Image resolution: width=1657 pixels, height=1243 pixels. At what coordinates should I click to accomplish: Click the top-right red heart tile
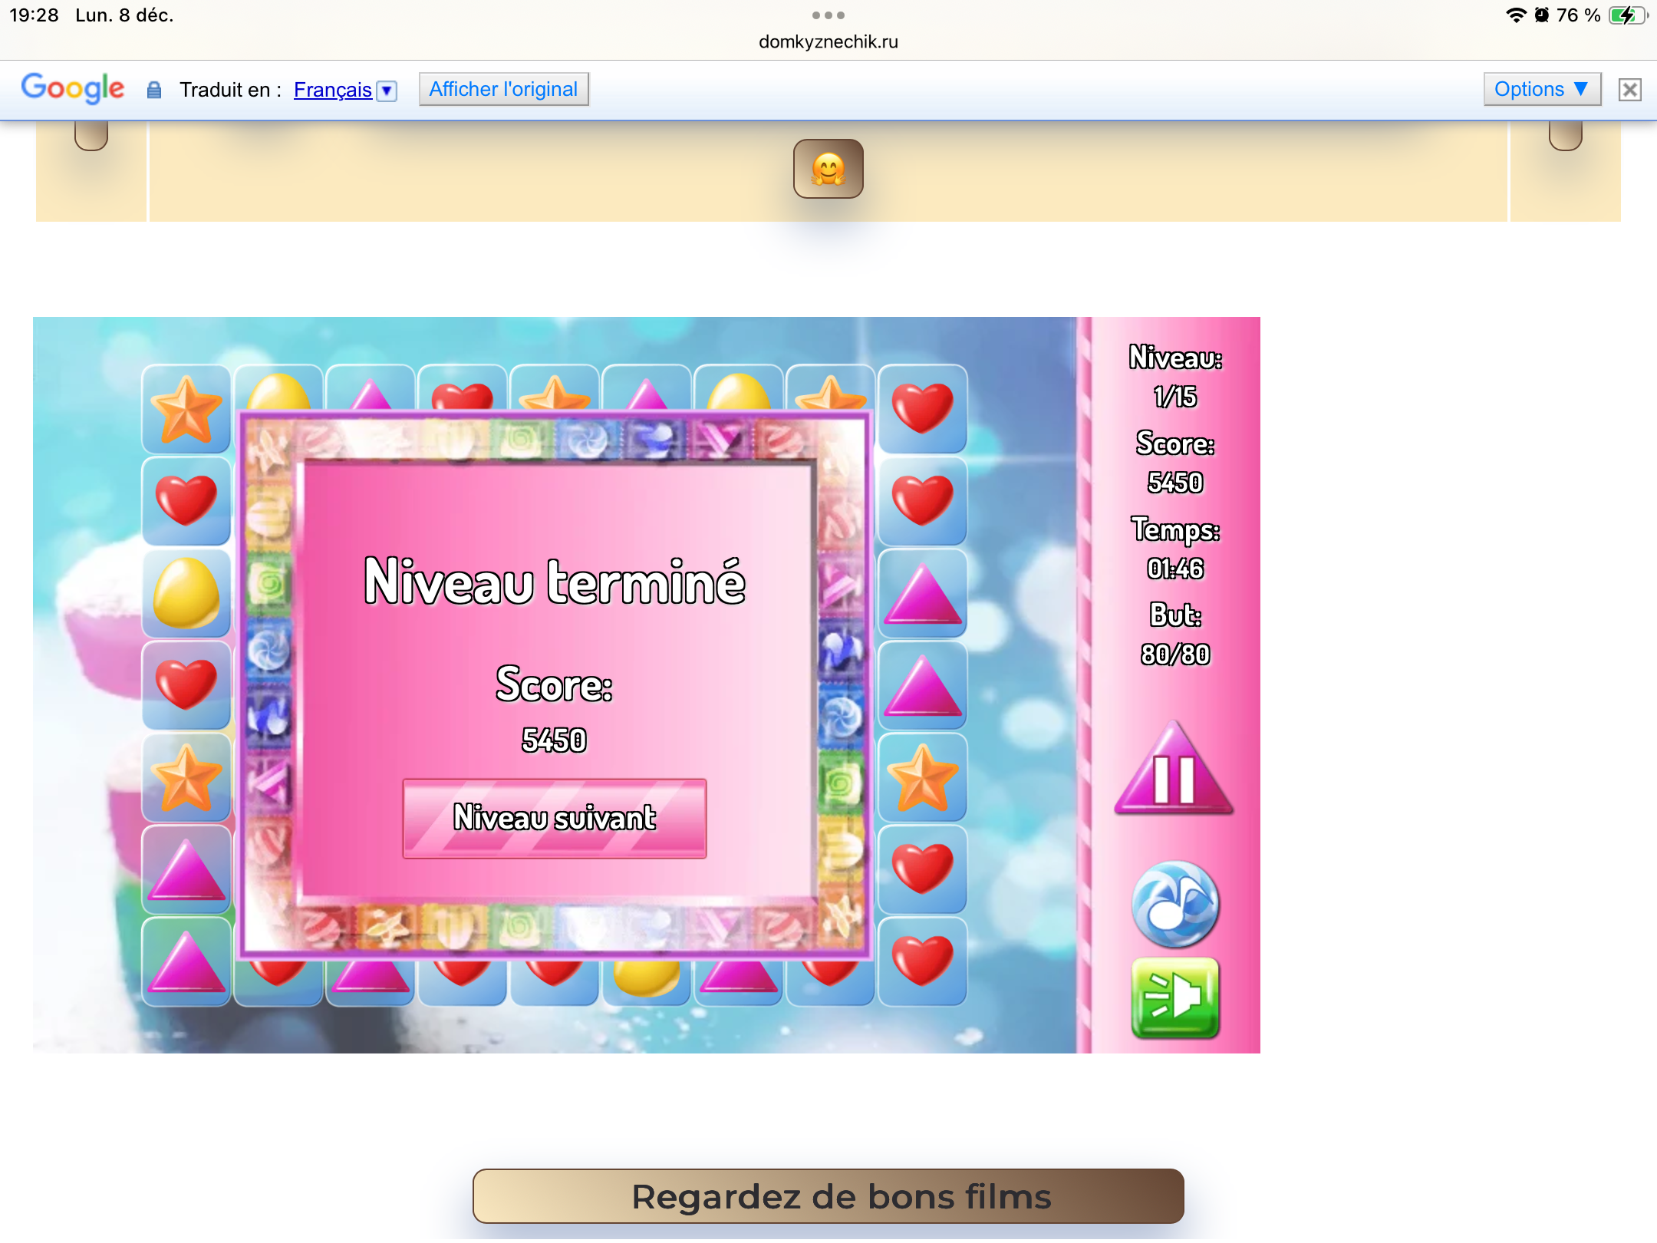pyautogui.click(x=922, y=409)
